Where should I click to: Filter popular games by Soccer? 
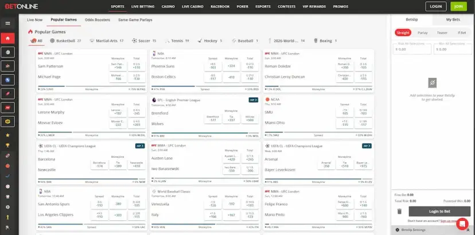point(144,41)
